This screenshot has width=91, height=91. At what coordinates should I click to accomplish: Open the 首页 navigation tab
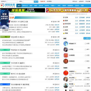[x=19, y=6]
